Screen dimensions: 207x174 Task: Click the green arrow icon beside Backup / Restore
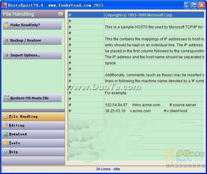7,40
